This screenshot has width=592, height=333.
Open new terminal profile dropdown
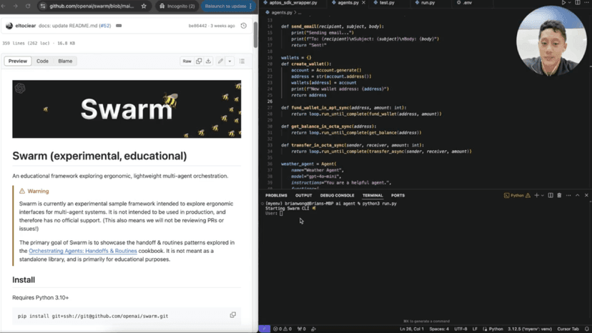pos(543,196)
